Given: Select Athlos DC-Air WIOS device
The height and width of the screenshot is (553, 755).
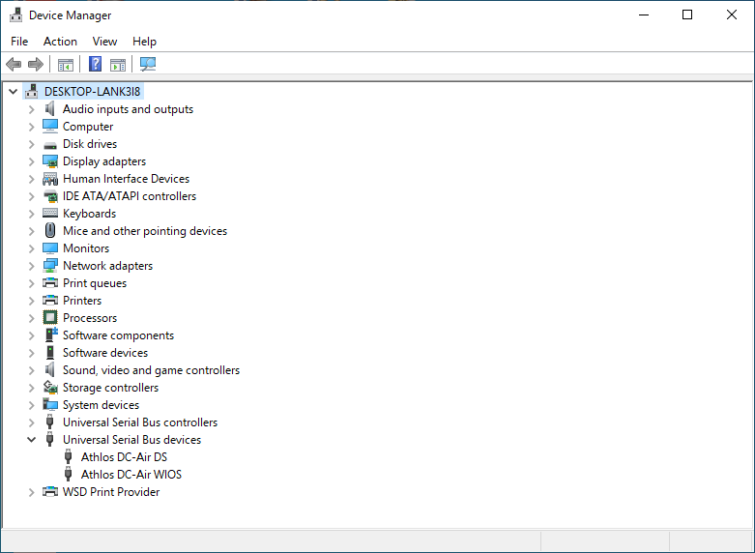Looking at the screenshot, I should 131,475.
